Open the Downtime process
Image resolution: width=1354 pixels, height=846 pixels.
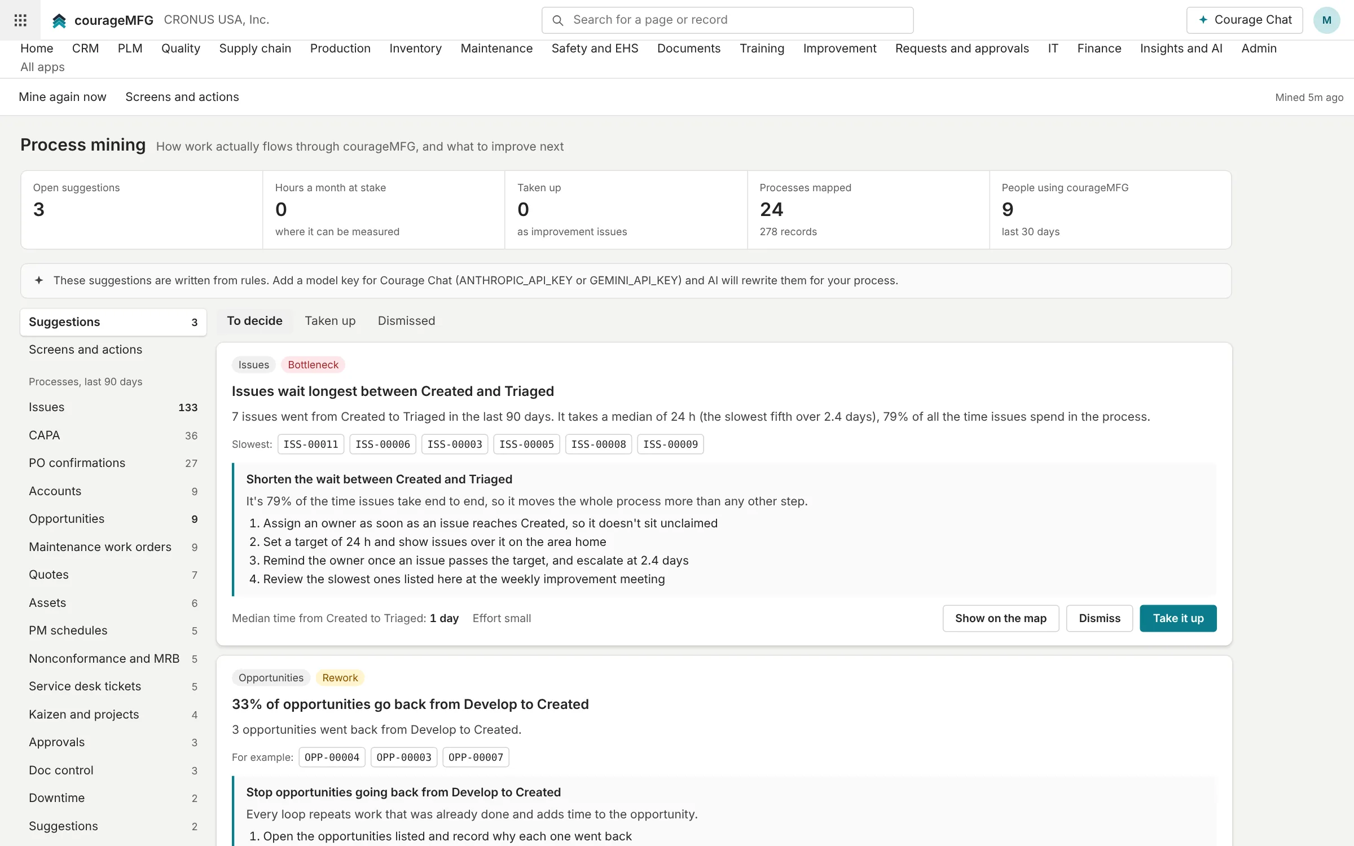[113, 798]
